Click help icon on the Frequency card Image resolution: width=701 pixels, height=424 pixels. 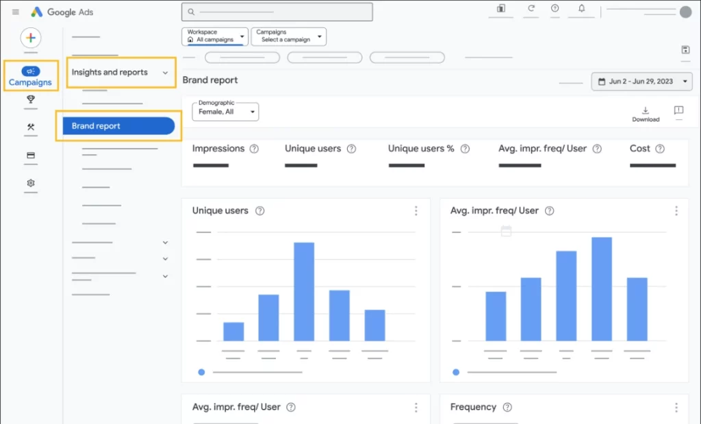pos(507,407)
